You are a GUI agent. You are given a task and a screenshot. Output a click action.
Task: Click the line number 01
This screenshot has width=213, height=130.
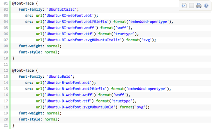pos(6,3)
